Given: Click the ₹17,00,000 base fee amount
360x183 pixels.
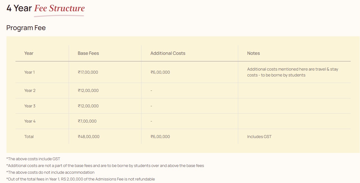Looking at the screenshot, I should (x=88, y=72).
